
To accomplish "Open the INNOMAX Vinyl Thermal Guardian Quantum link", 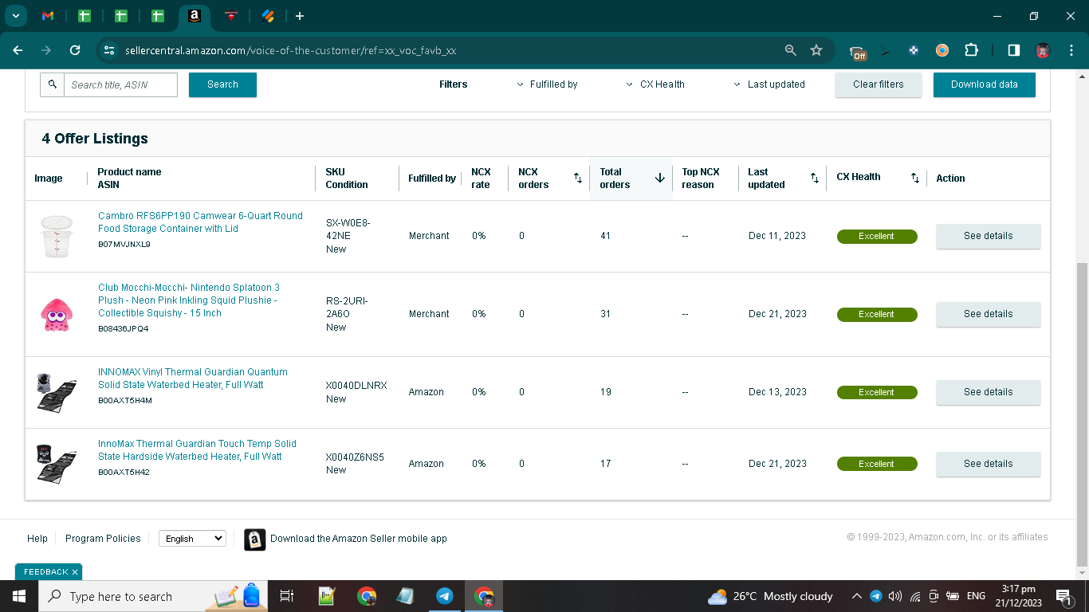I will [193, 379].
